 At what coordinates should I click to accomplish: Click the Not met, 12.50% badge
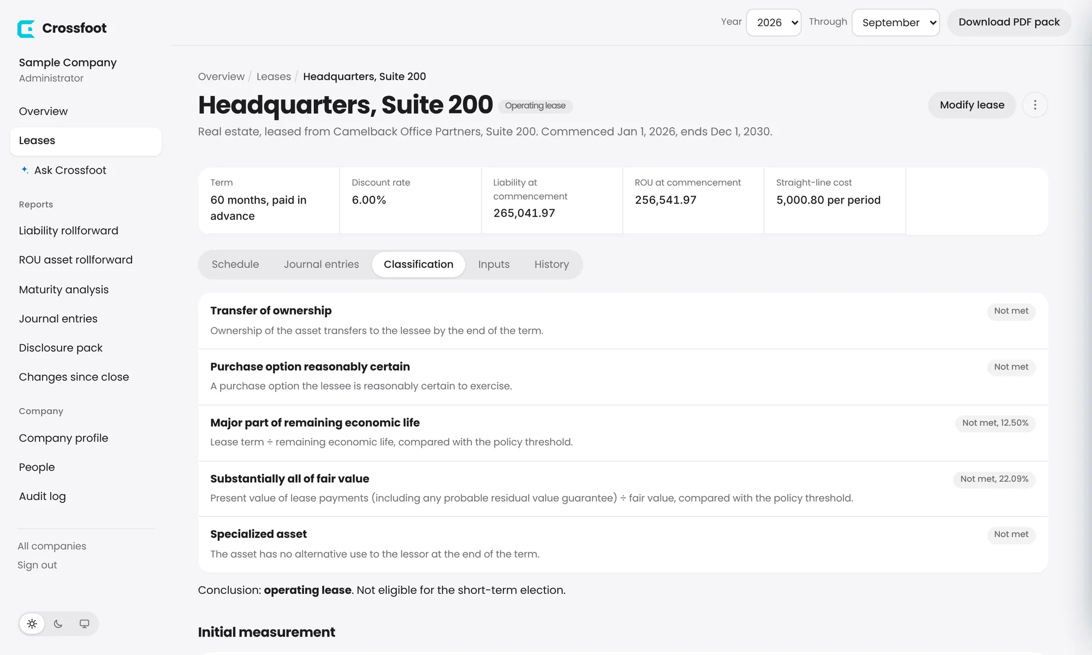pyautogui.click(x=995, y=423)
